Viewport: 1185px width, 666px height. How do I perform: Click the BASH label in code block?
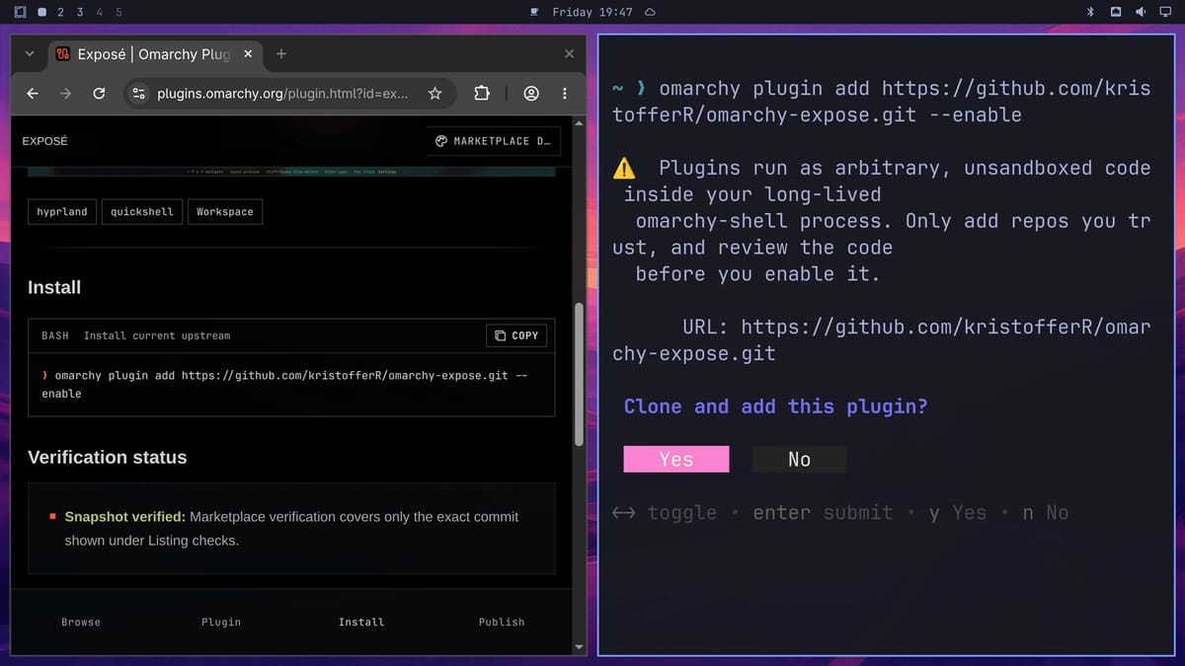coord(55,335)
